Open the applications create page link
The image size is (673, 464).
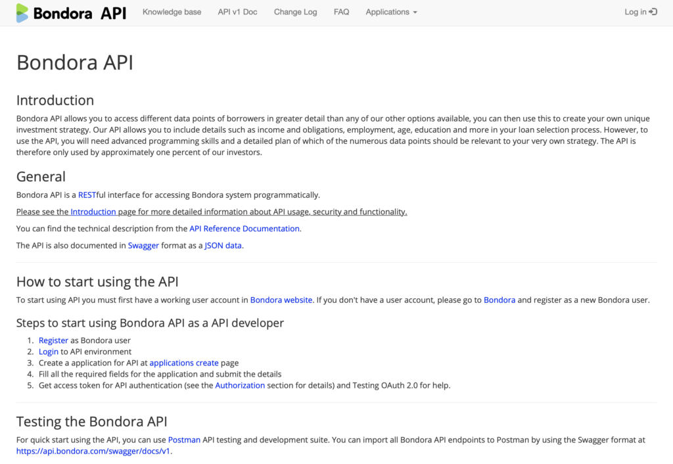[184, 363]
